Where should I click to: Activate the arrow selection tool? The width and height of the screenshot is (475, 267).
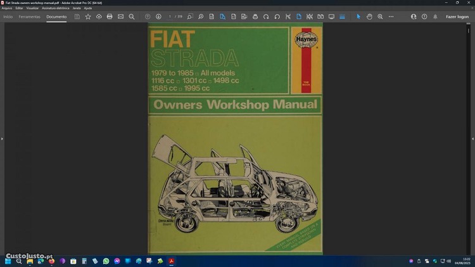358,16
